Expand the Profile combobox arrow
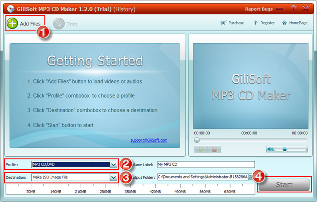The height and width of the screenshot is (202, 317). click(x=113, y=164)
